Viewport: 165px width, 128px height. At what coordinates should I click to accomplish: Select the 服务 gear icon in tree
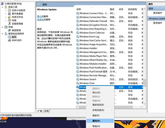(x=9, y=37)
